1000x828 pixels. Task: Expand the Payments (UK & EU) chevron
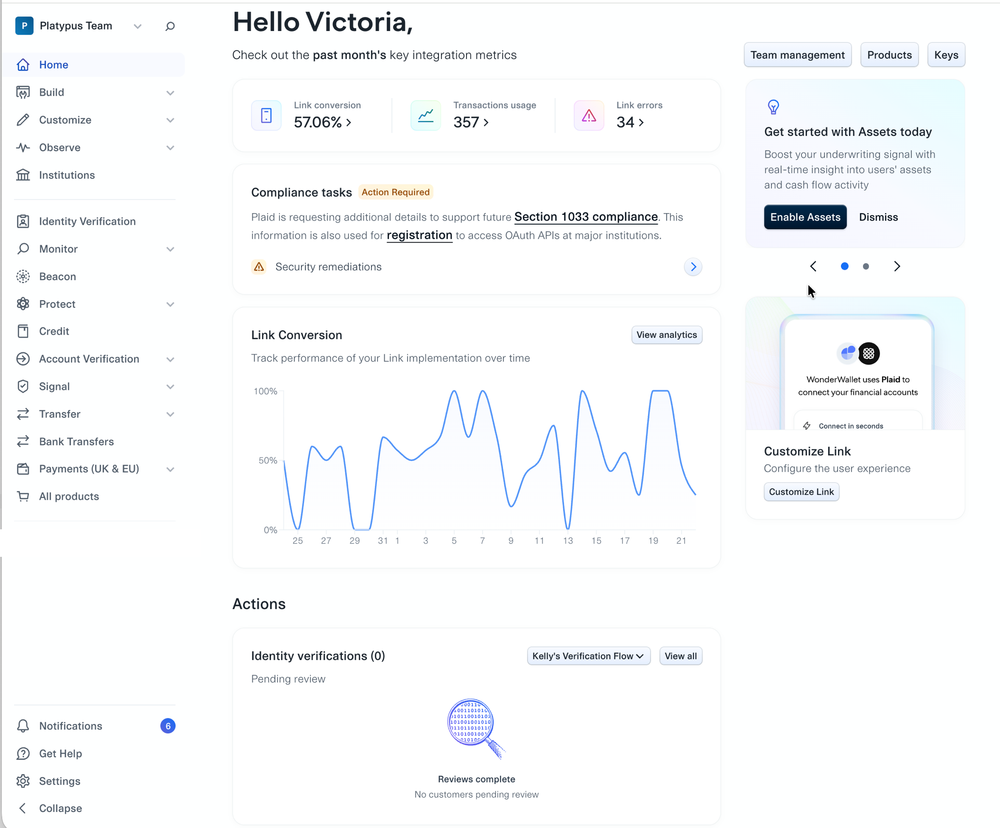click(170, 469)
